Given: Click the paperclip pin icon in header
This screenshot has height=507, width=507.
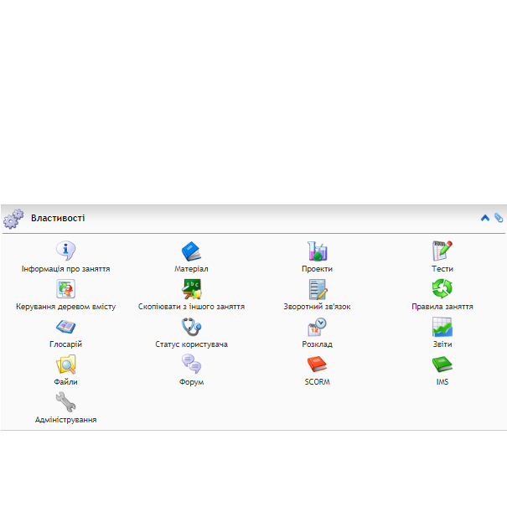Looking at the screenshot, I should [499, 218].
